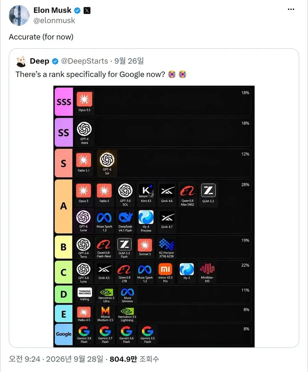Open the three-dot more options menu

(x=291, y=9)
